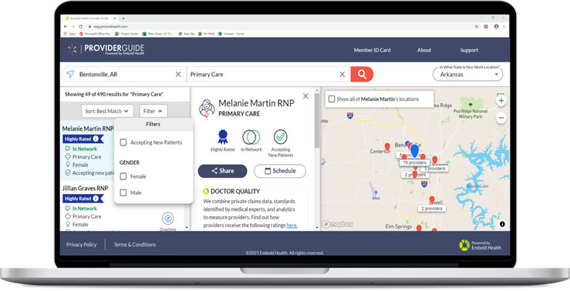
Task: Tick the Female gender checkbox
Action: 123,176
